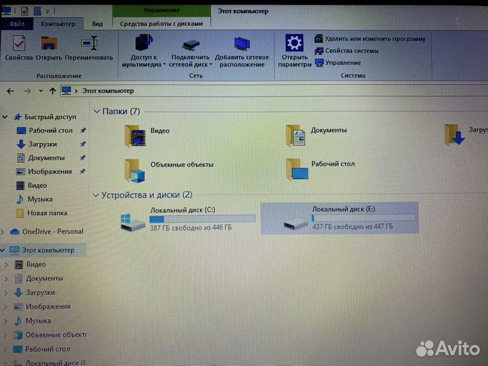
Task: Select Локальный диск (E:) drive
Action: (340, 218)
